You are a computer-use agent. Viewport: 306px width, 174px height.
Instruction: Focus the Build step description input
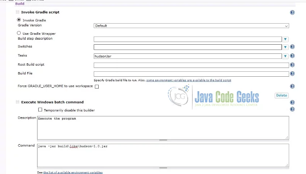[x=188, y=39]
